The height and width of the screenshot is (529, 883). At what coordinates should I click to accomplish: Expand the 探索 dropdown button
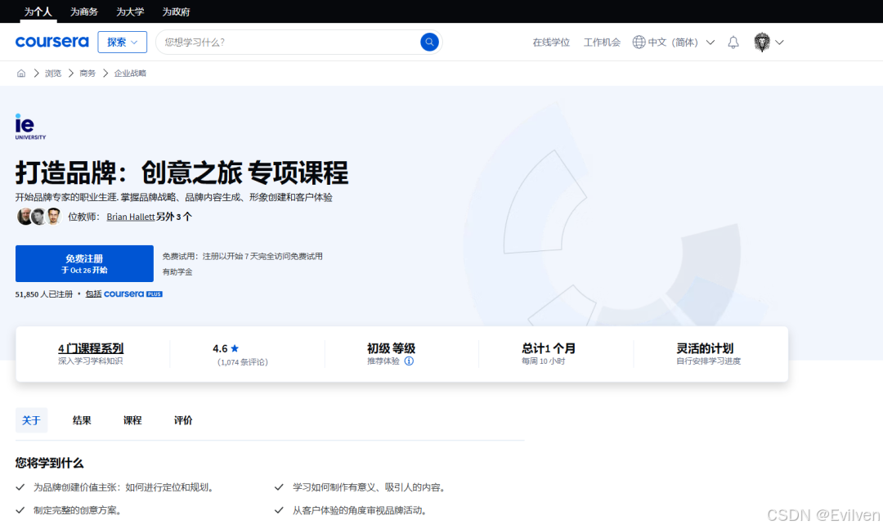tap(122, 43)
